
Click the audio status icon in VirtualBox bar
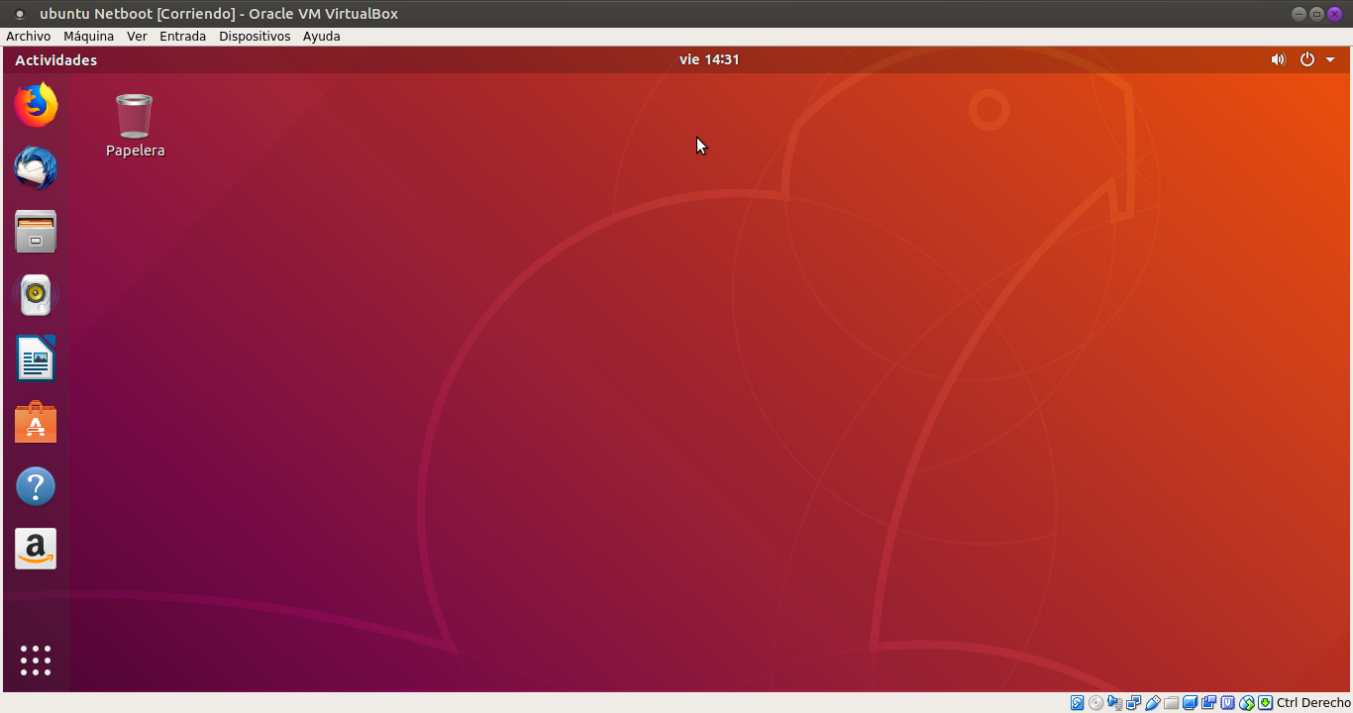pyautogui.click(x=1114, y=703)
